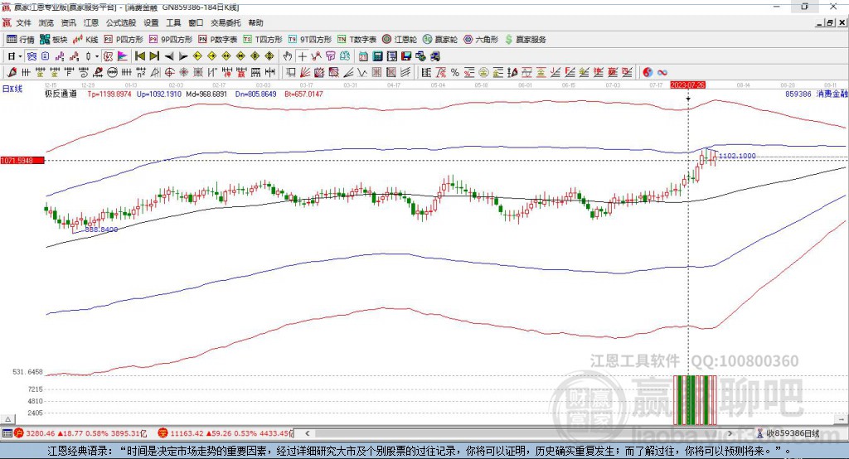This screenshot has width=849, height=459.
Task: Click the yellow diamond with left arrow
Action: coord(197,56)
